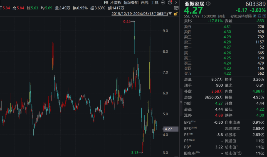Select the 买四 bid row at 4.23
Viewport: 267px width, 157px height.
coord(224,68)
